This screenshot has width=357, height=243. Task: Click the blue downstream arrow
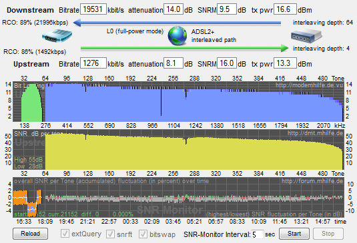tap(177, 23)
